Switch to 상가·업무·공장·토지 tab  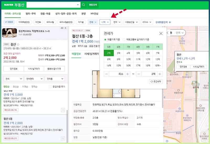point(66,14)
